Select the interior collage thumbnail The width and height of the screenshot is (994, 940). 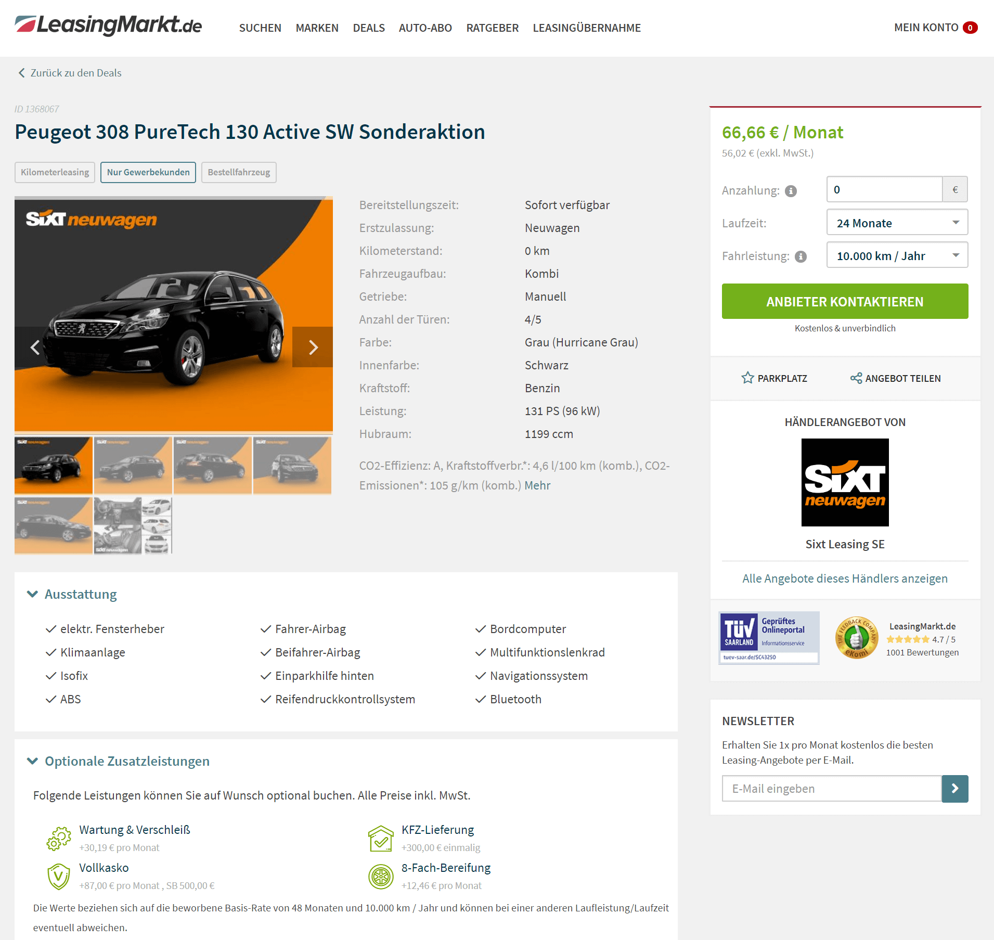[133, 525]
